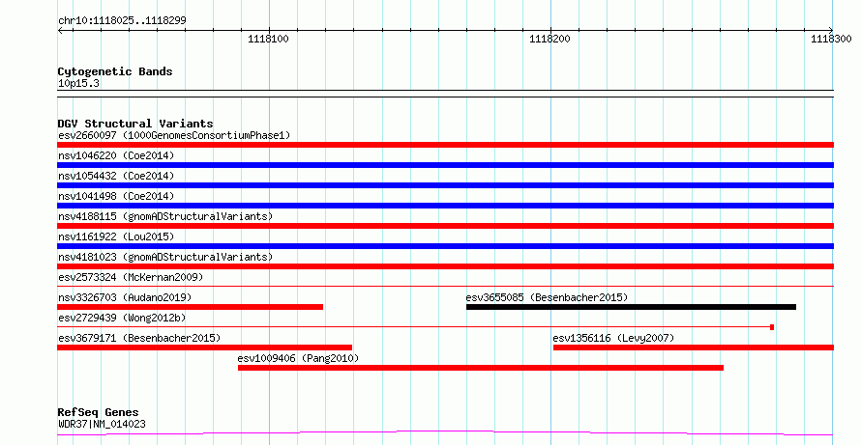The width and height of the screenshot is (861, 445).
Task: Click the 1118300 ruler position label
Action: (831, 39)
